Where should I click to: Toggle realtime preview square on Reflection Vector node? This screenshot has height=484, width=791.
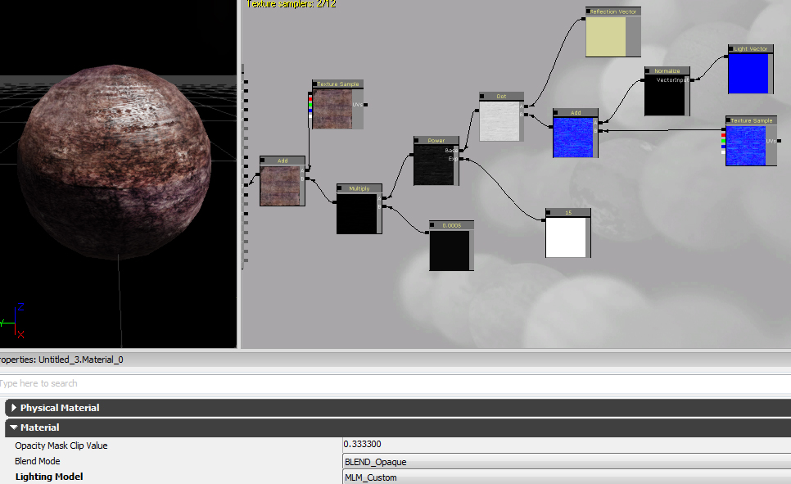pyautogui.click(x=589, y=11)
